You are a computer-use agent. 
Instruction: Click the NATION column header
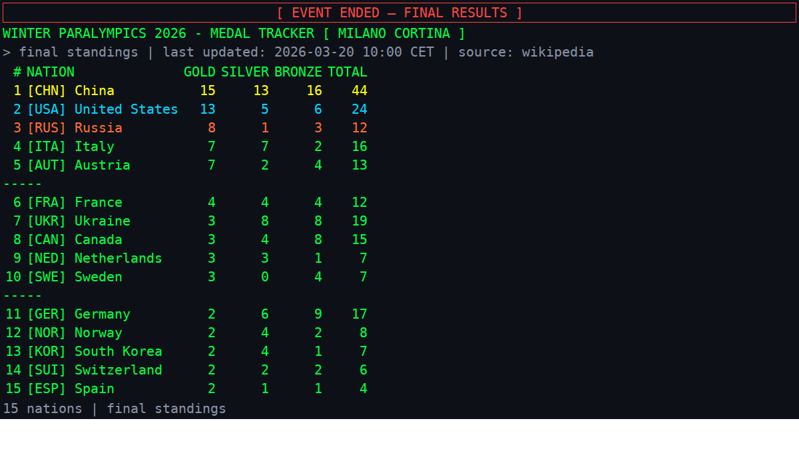pos(51,72)
